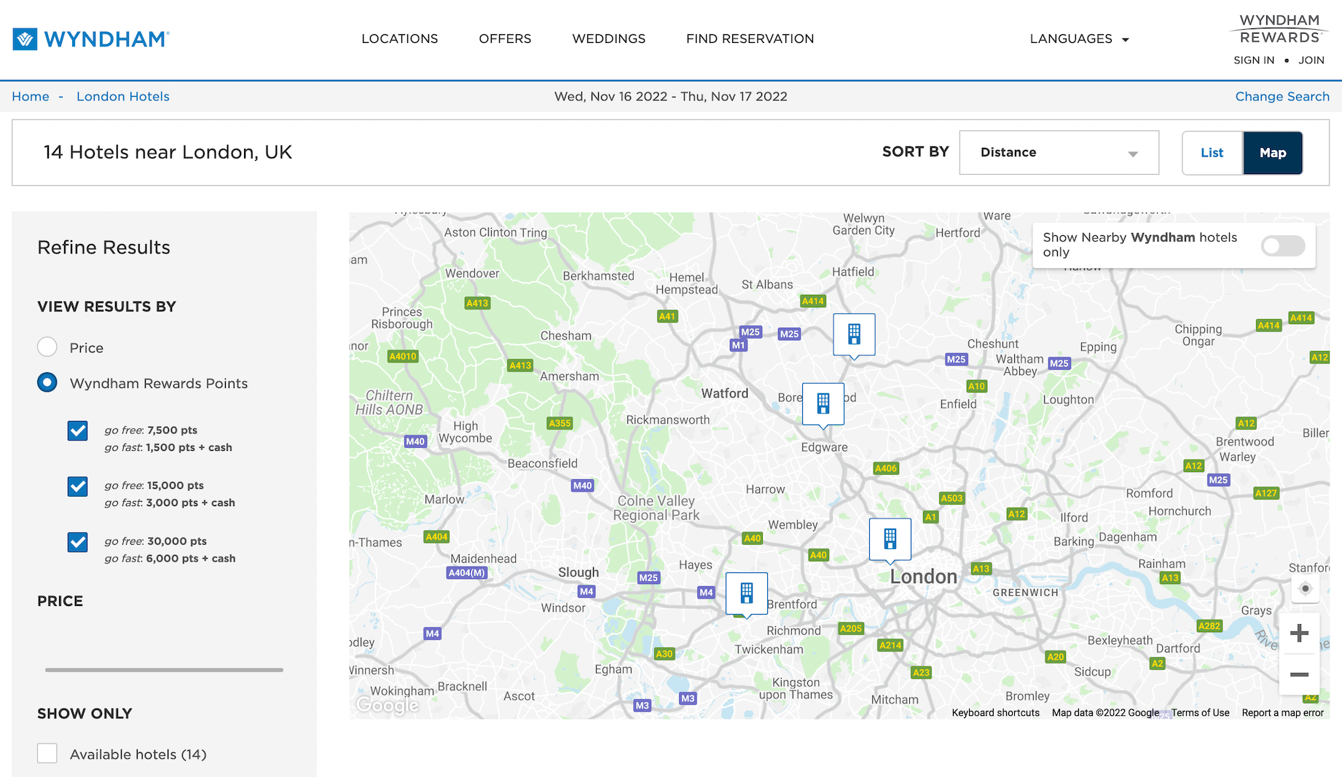Select the hotel marker near Hatfield
The width and height of the screenshot is (1342, 777).
pyautogui.click(x=854, y=335)
